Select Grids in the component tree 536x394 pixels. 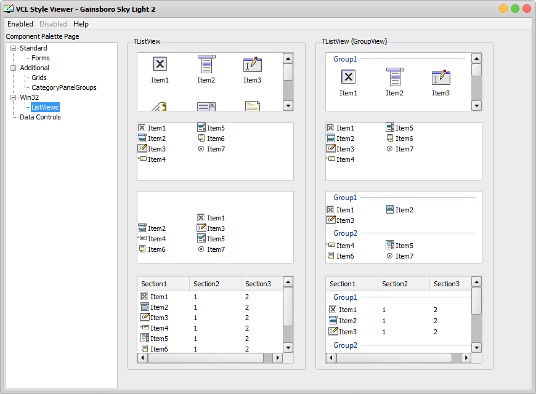coord(39,78)
